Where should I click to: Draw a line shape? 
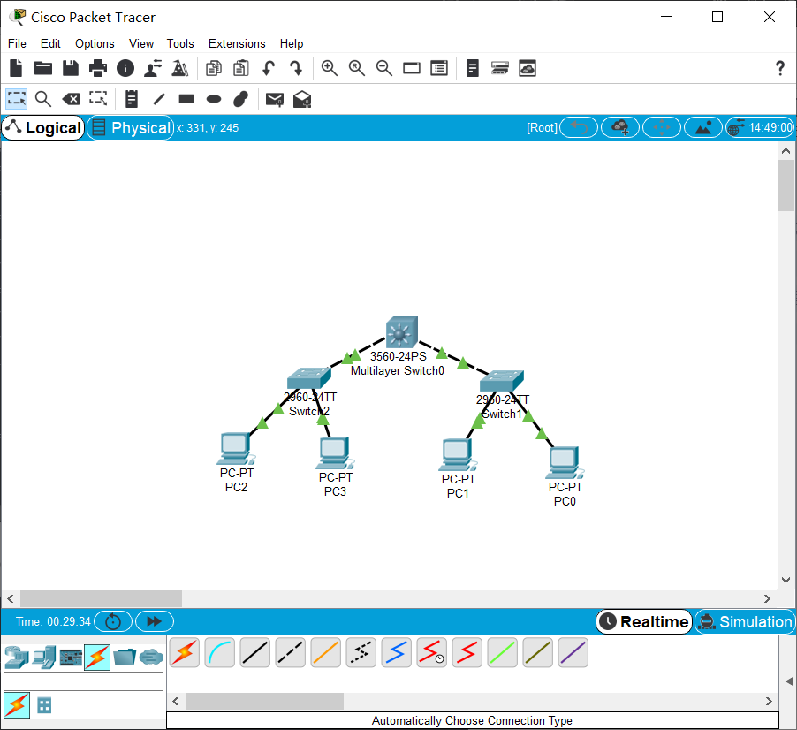click(x=159, y=99)
